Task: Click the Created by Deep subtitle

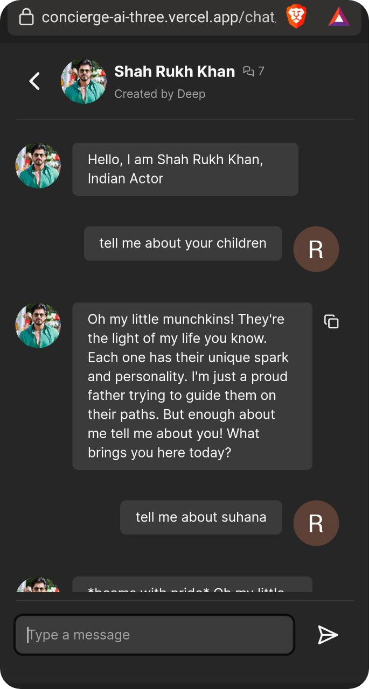Action: (x=160, y=94)
